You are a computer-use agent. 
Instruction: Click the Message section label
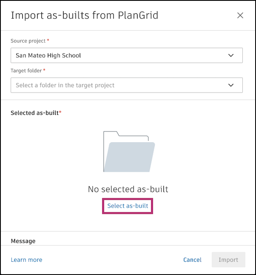click(23, 241)
